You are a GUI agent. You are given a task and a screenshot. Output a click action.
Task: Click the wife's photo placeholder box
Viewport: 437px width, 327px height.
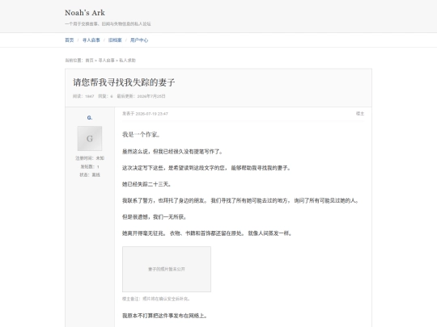click(x=167, y=269)
